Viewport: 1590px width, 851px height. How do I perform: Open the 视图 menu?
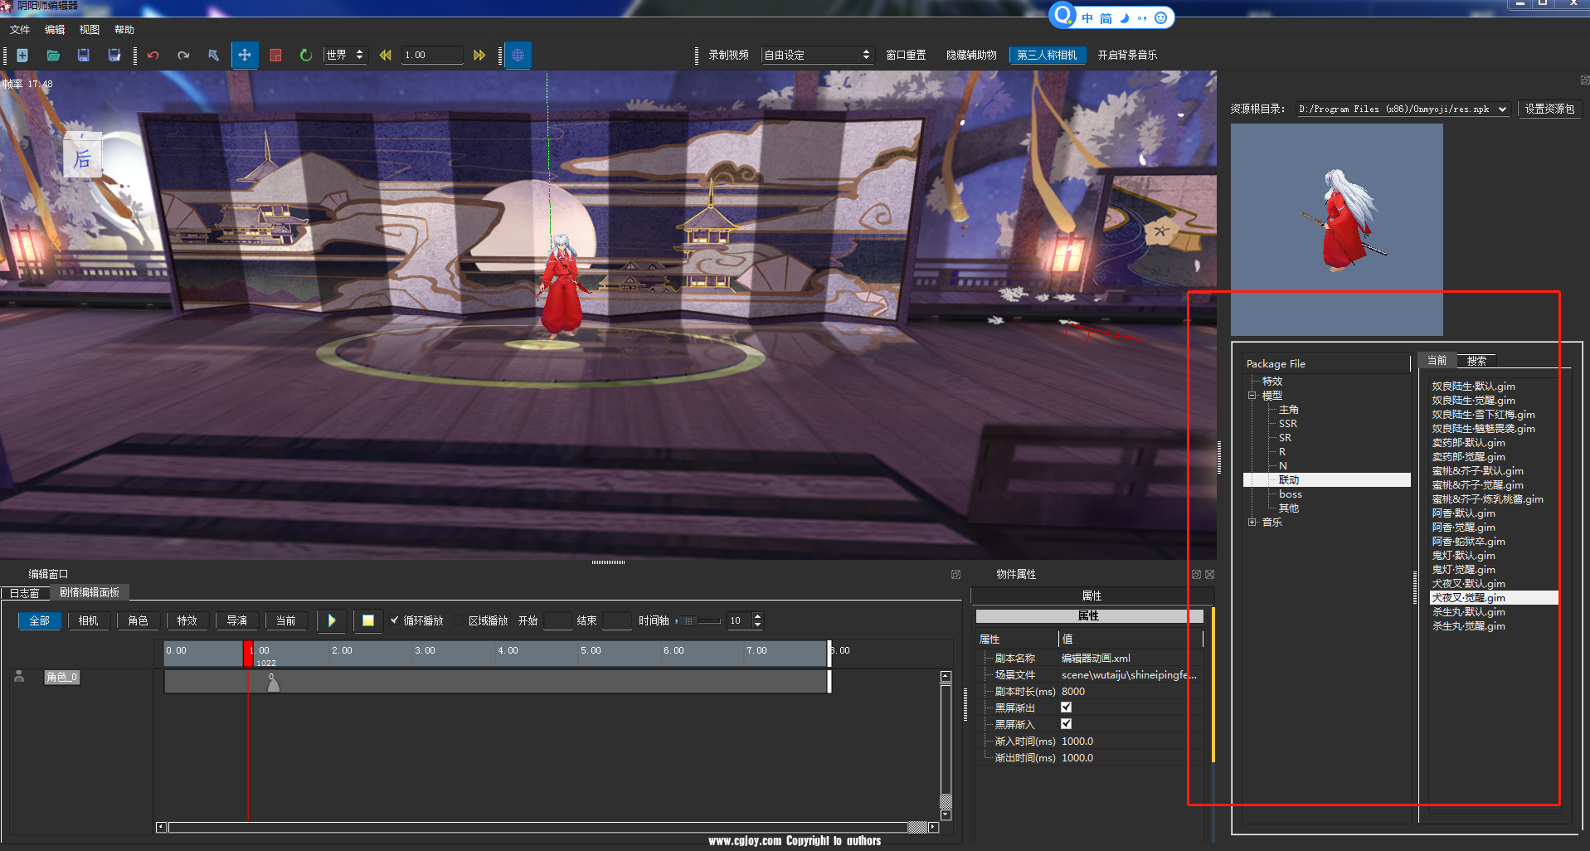(90, 30)
